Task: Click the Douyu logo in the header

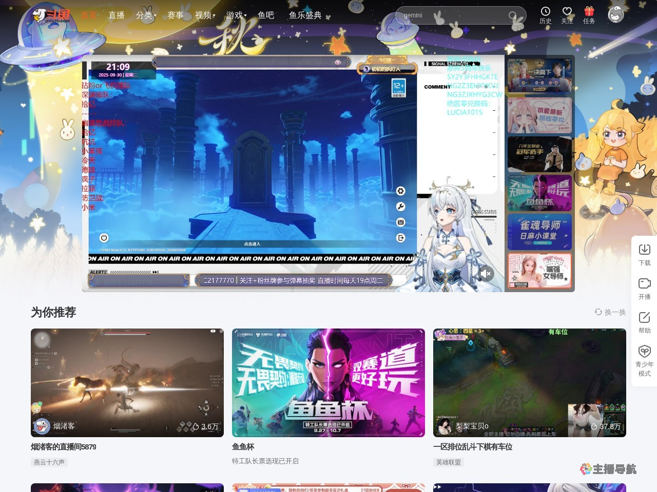Action: (x=51, y=15)
